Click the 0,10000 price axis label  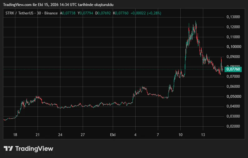(x=234, y=47)
